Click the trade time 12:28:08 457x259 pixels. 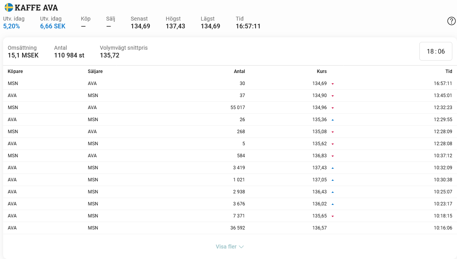pyautogui.click(x=443, y=144)
